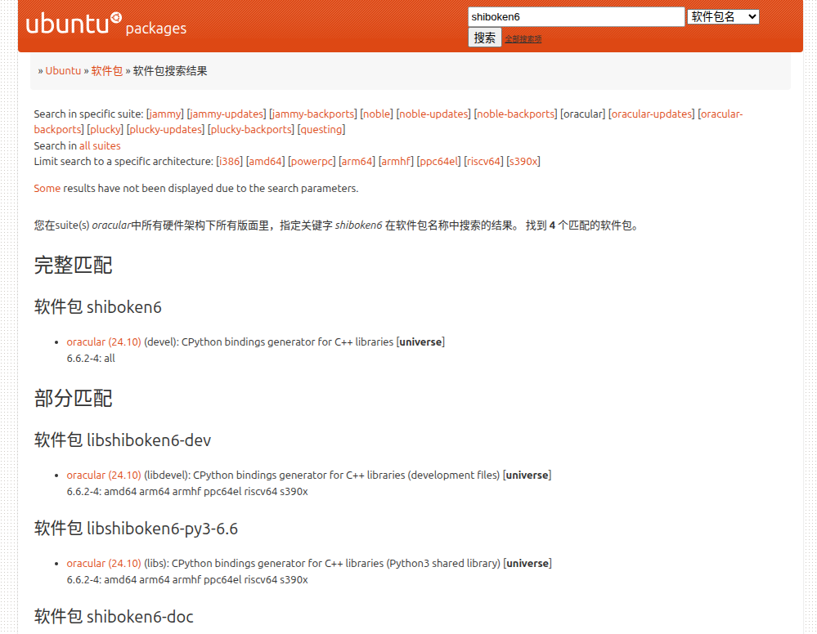817x634 pixels.
Task: Search in the noble-backports suite
Action: click(x=516, y=114)
